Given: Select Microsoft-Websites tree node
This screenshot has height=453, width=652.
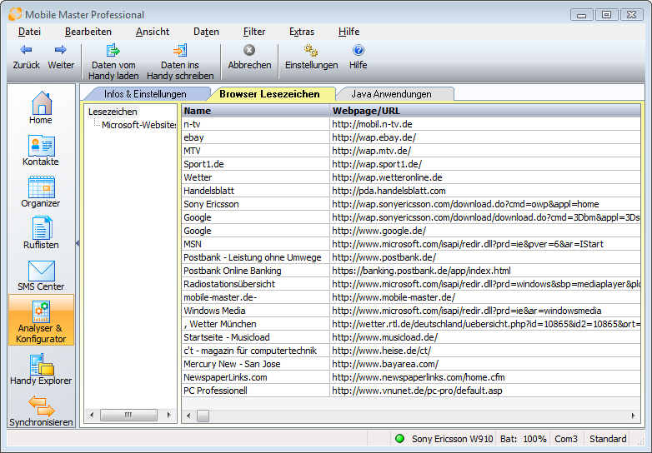Looking at the screenshot, I should (138, 125).
